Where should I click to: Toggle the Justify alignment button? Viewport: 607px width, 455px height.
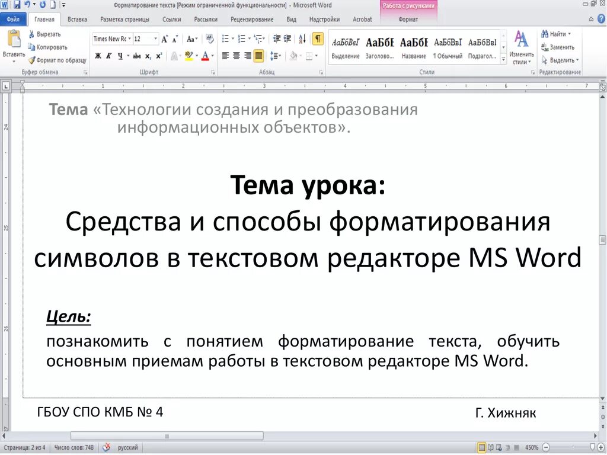[258, 56]
